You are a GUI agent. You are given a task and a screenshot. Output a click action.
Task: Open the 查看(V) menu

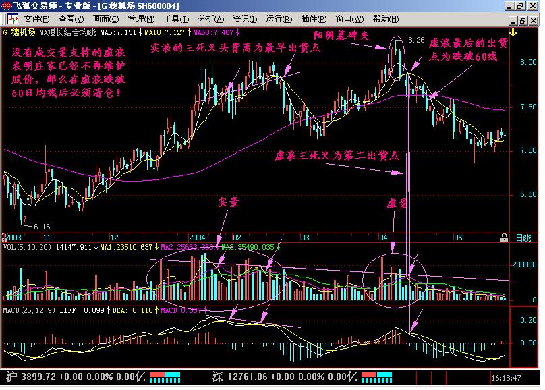(71, 19)
